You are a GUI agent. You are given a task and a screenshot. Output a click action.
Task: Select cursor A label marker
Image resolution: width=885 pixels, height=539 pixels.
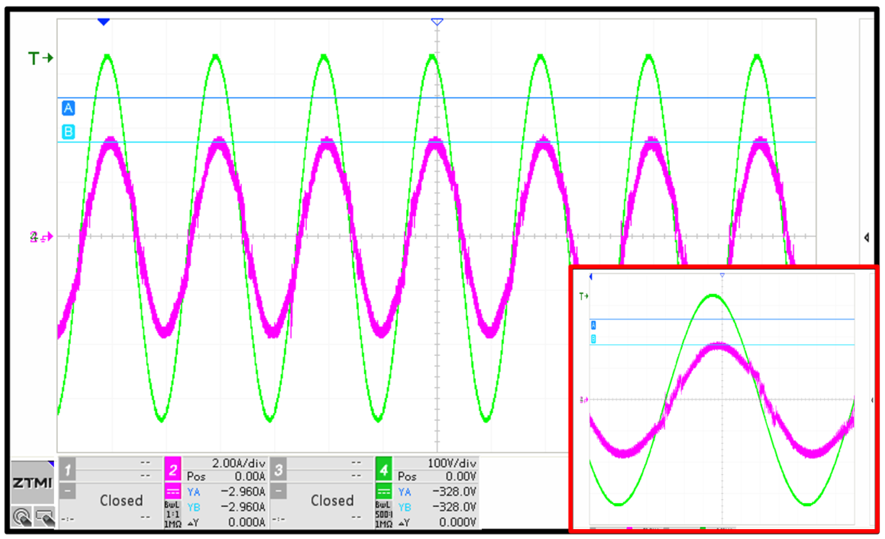click(x=68, y=108)
